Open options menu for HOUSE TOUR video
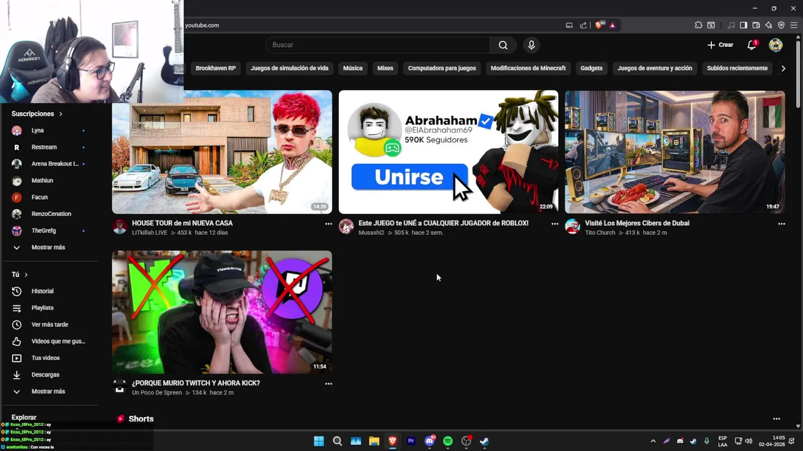 (x=328, y=224)
